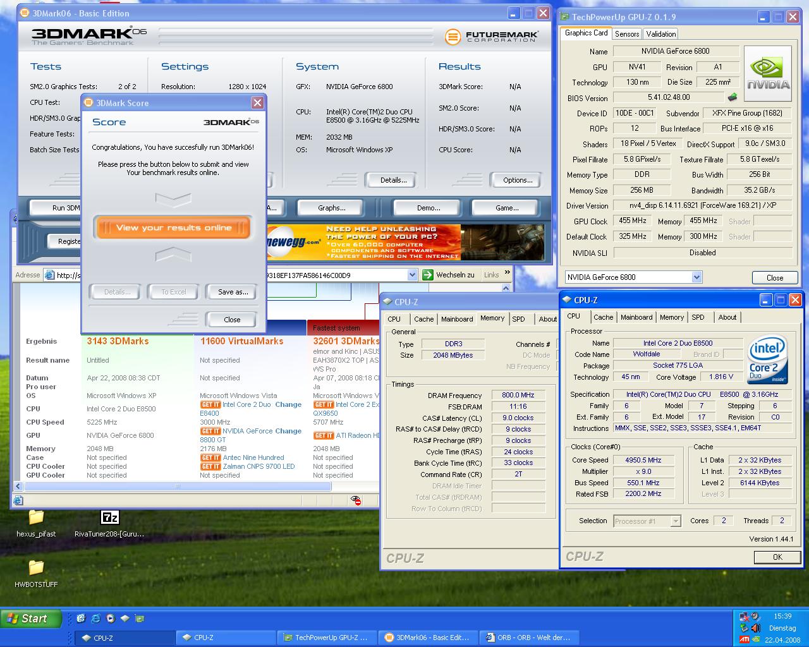Click Change link next to NVIDIA GeForce
The image size is (809, 647).
click(x=288, y=431)
